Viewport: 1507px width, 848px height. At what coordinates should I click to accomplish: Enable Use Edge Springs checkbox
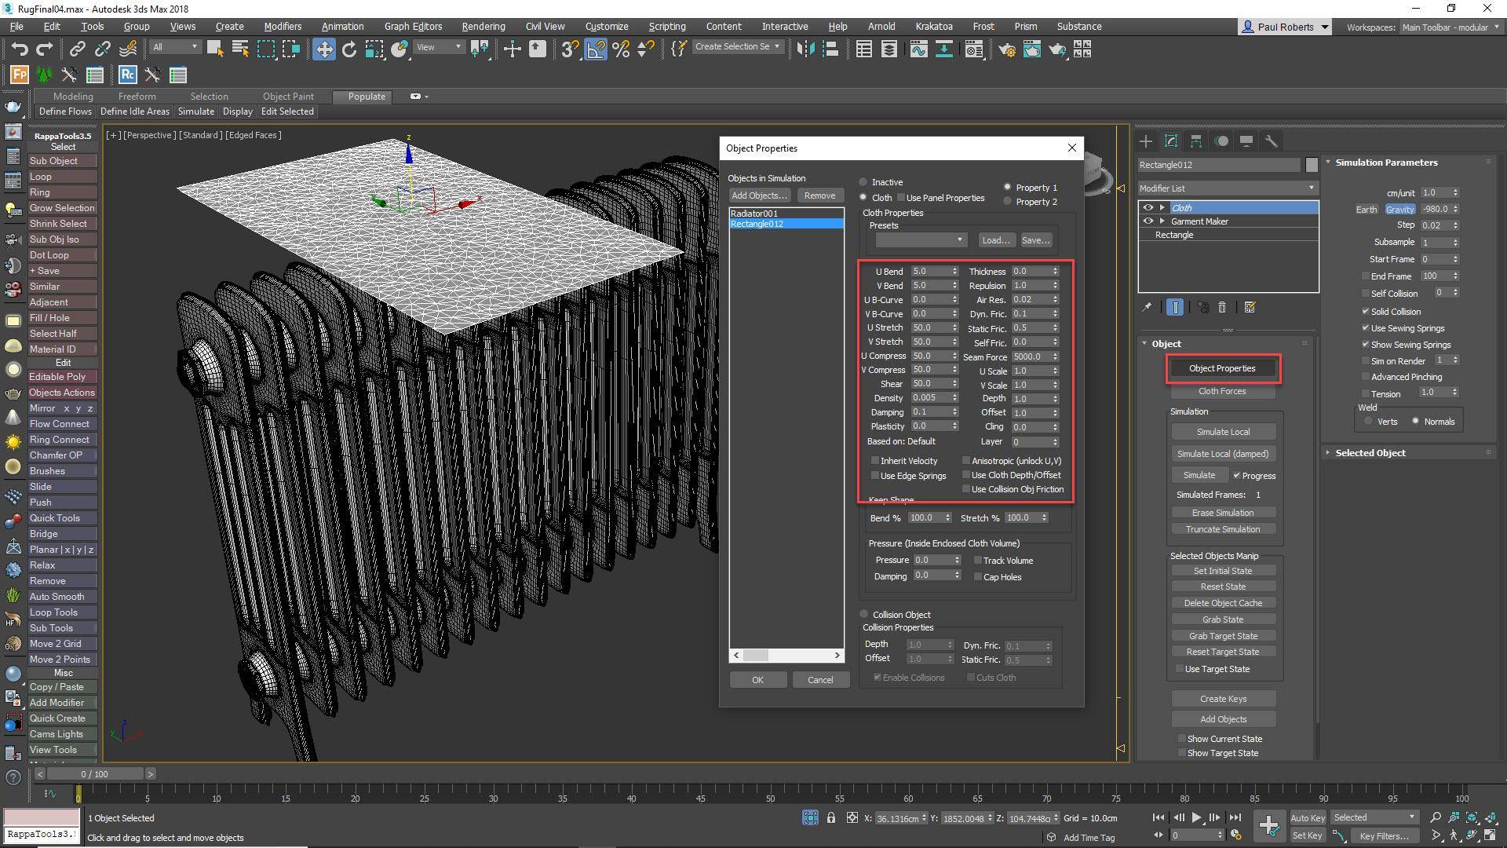coord(875,476)
